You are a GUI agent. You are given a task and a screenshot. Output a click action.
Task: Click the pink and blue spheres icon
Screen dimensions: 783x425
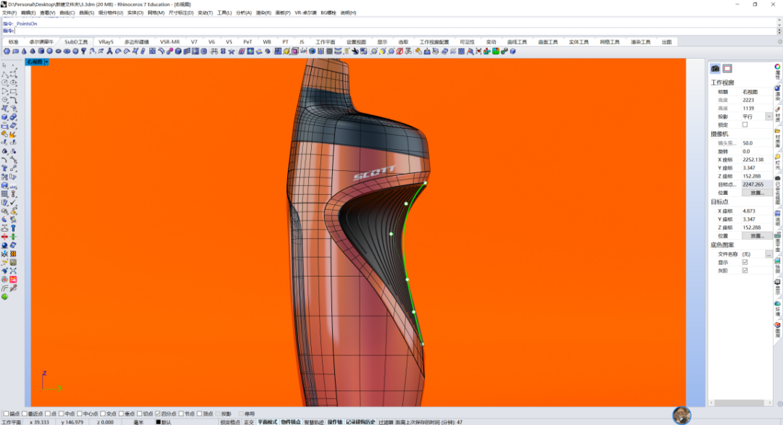pos(169,51)
